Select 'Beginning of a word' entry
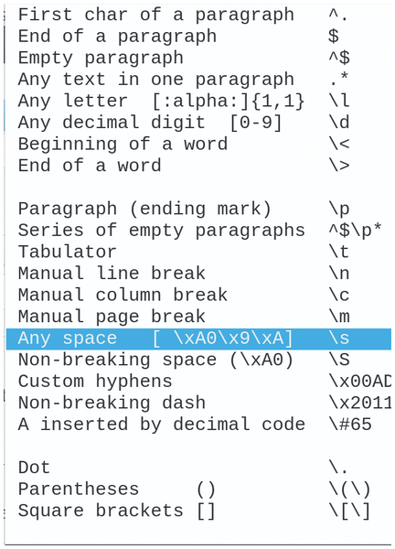The height and width of the screenshot is (549, 395). (198, 145)
